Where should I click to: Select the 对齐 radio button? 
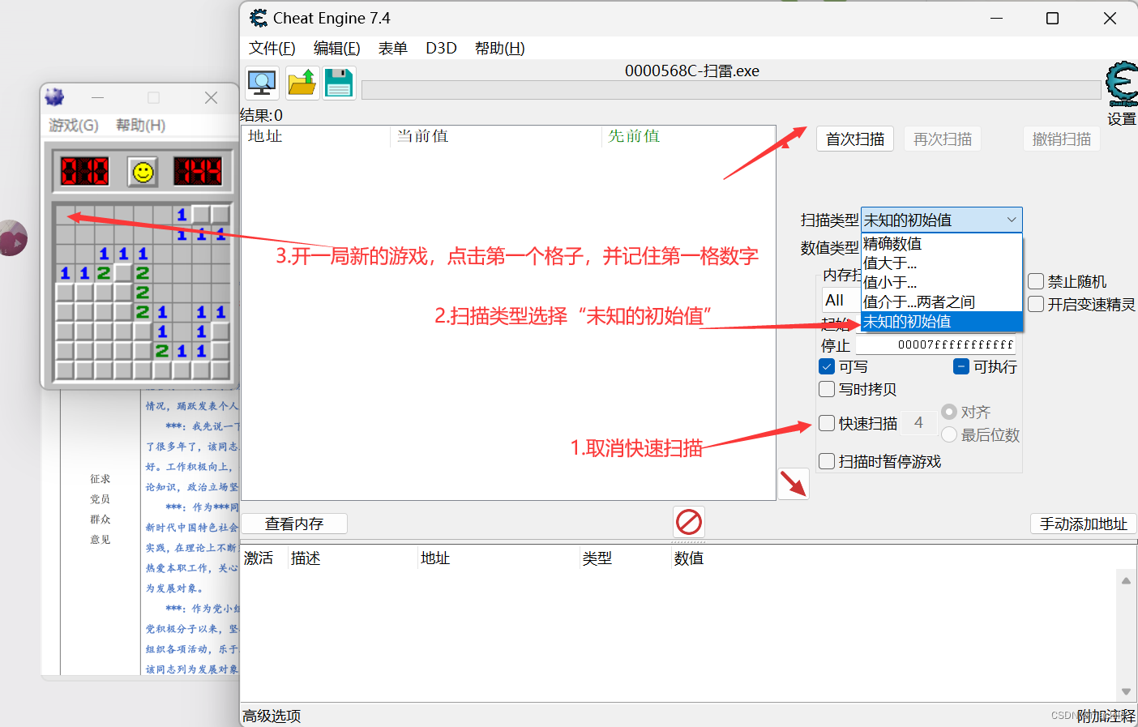[x=949, y=412]
